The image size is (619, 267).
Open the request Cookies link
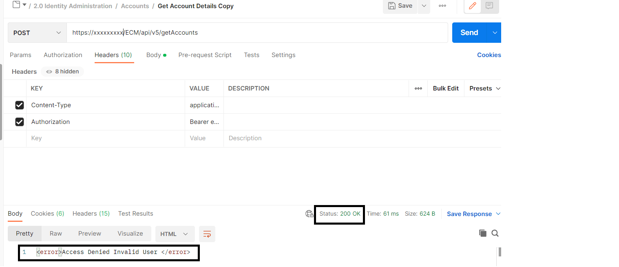[489, 55]
